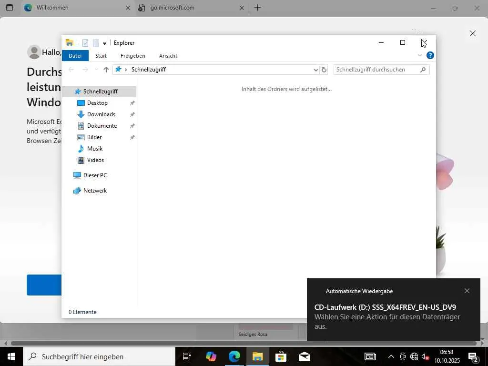Open the Windows Start menu
The height and width of the screenshot is (366, 488).
(11, 356)
